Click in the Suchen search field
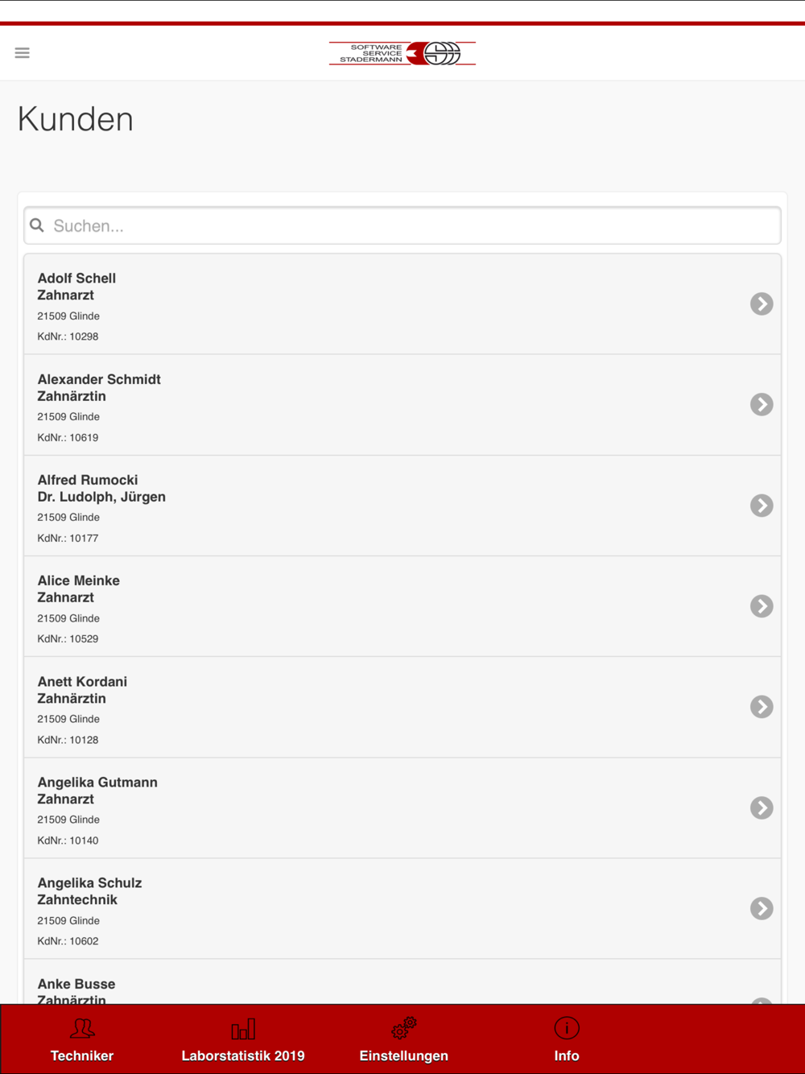 coord(402,225)
